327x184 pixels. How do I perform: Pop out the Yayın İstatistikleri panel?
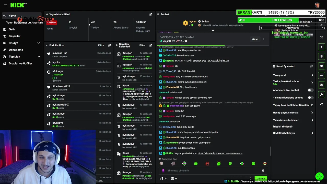pyautogui.click(x=150, y=14)
